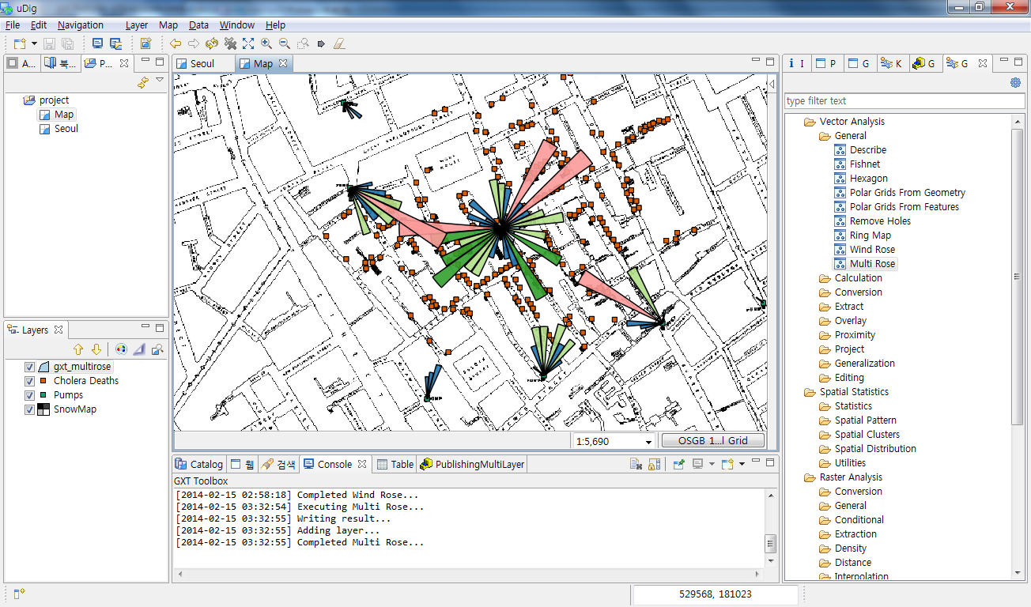The height and width of the screenshot is (607, 1031).
Task: Select the Zoom Out tool
Action: point(283,43)
